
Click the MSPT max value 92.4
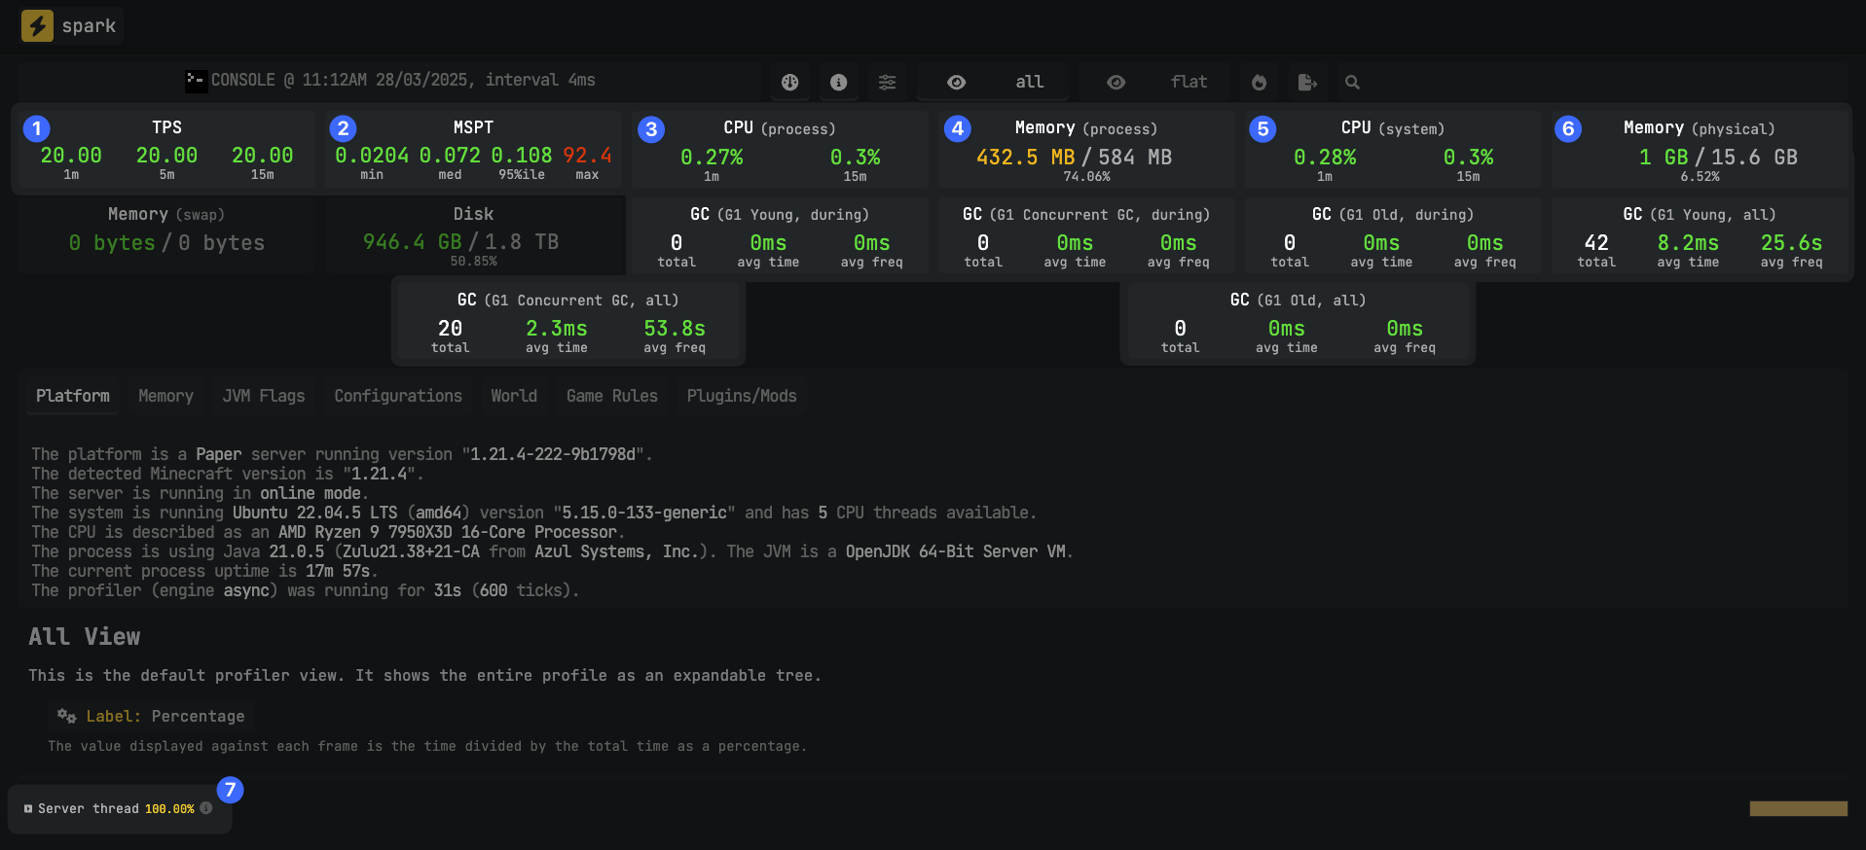click(587, 156)
